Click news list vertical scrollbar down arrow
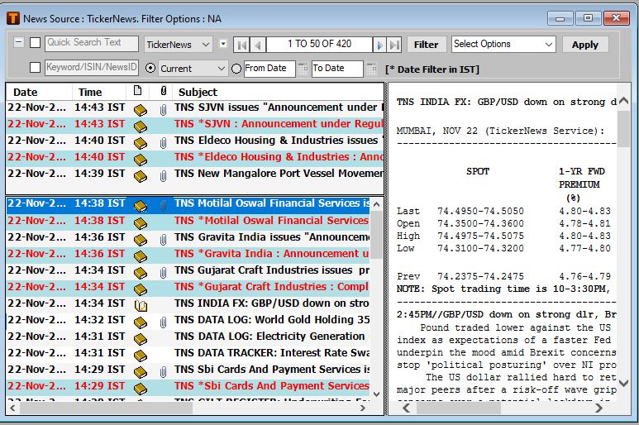 (x=377, y=394)
